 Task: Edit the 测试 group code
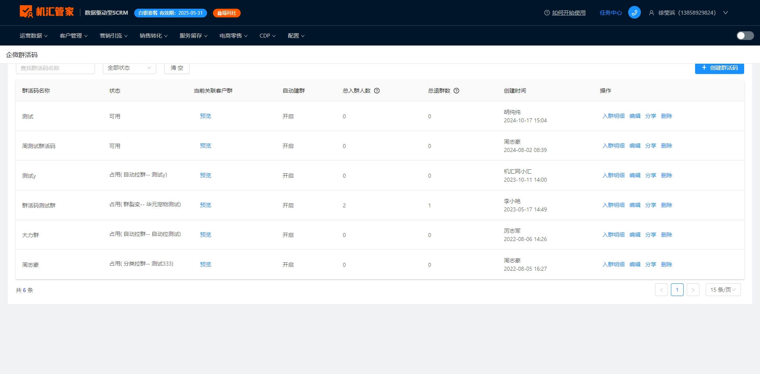point(635,116)
